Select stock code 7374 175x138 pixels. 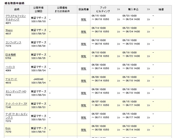tap(8, 46)
